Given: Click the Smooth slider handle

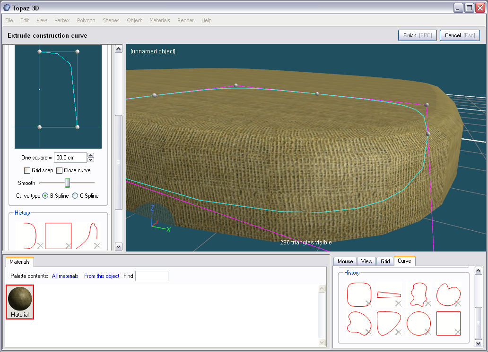Looking at the screenshot, I should coord(68,183).
